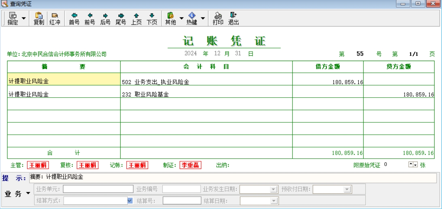Open the dropdown arrow next to 指定
Screen dimensions: 442x209
point(24,18)
